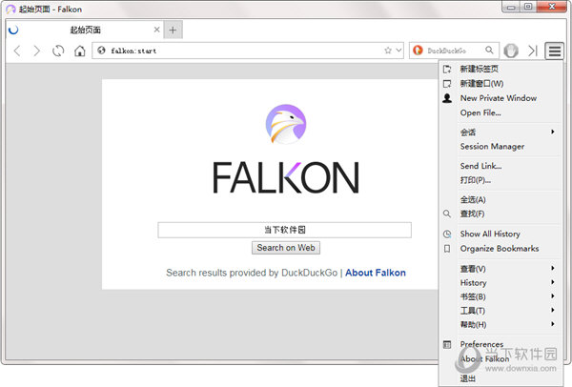
Task: Open the About Falkon link on page
Action: [x=376, y=273]
